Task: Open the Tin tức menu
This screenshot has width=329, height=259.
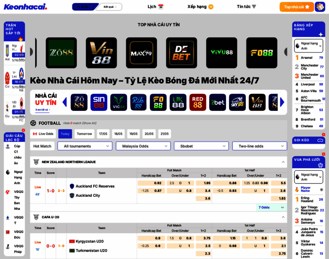Action: [x=246, y=7]
